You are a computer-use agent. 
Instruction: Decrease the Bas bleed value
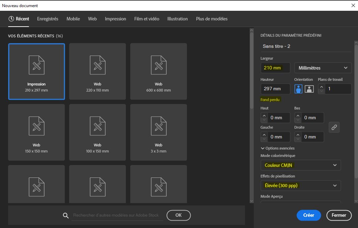pyautogui.click(x=298, y=120)
